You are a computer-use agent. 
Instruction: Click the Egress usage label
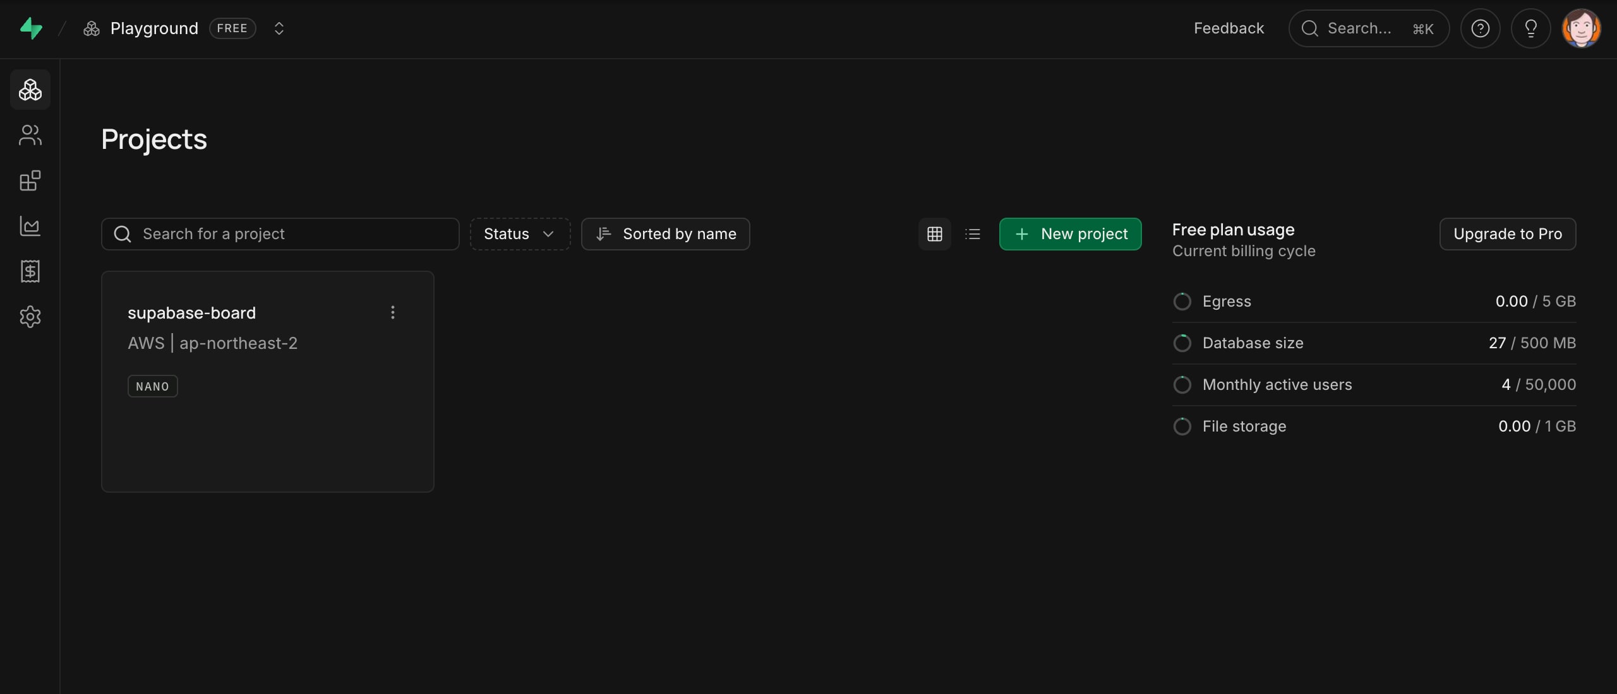[x=1227, y=302]
